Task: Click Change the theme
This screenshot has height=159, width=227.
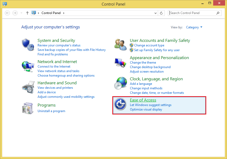Action: pos(143,63)
